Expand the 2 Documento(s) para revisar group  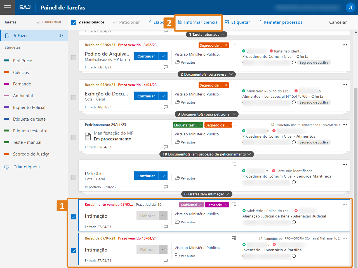[207, 75]
